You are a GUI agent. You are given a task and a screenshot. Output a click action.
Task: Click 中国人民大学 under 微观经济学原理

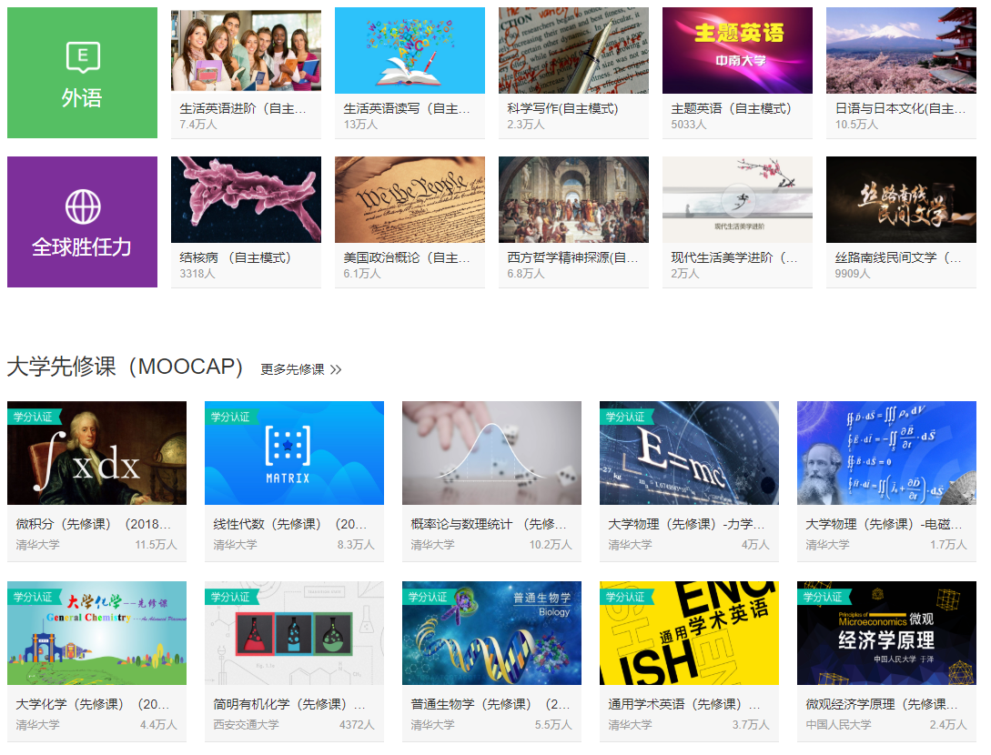838,725
